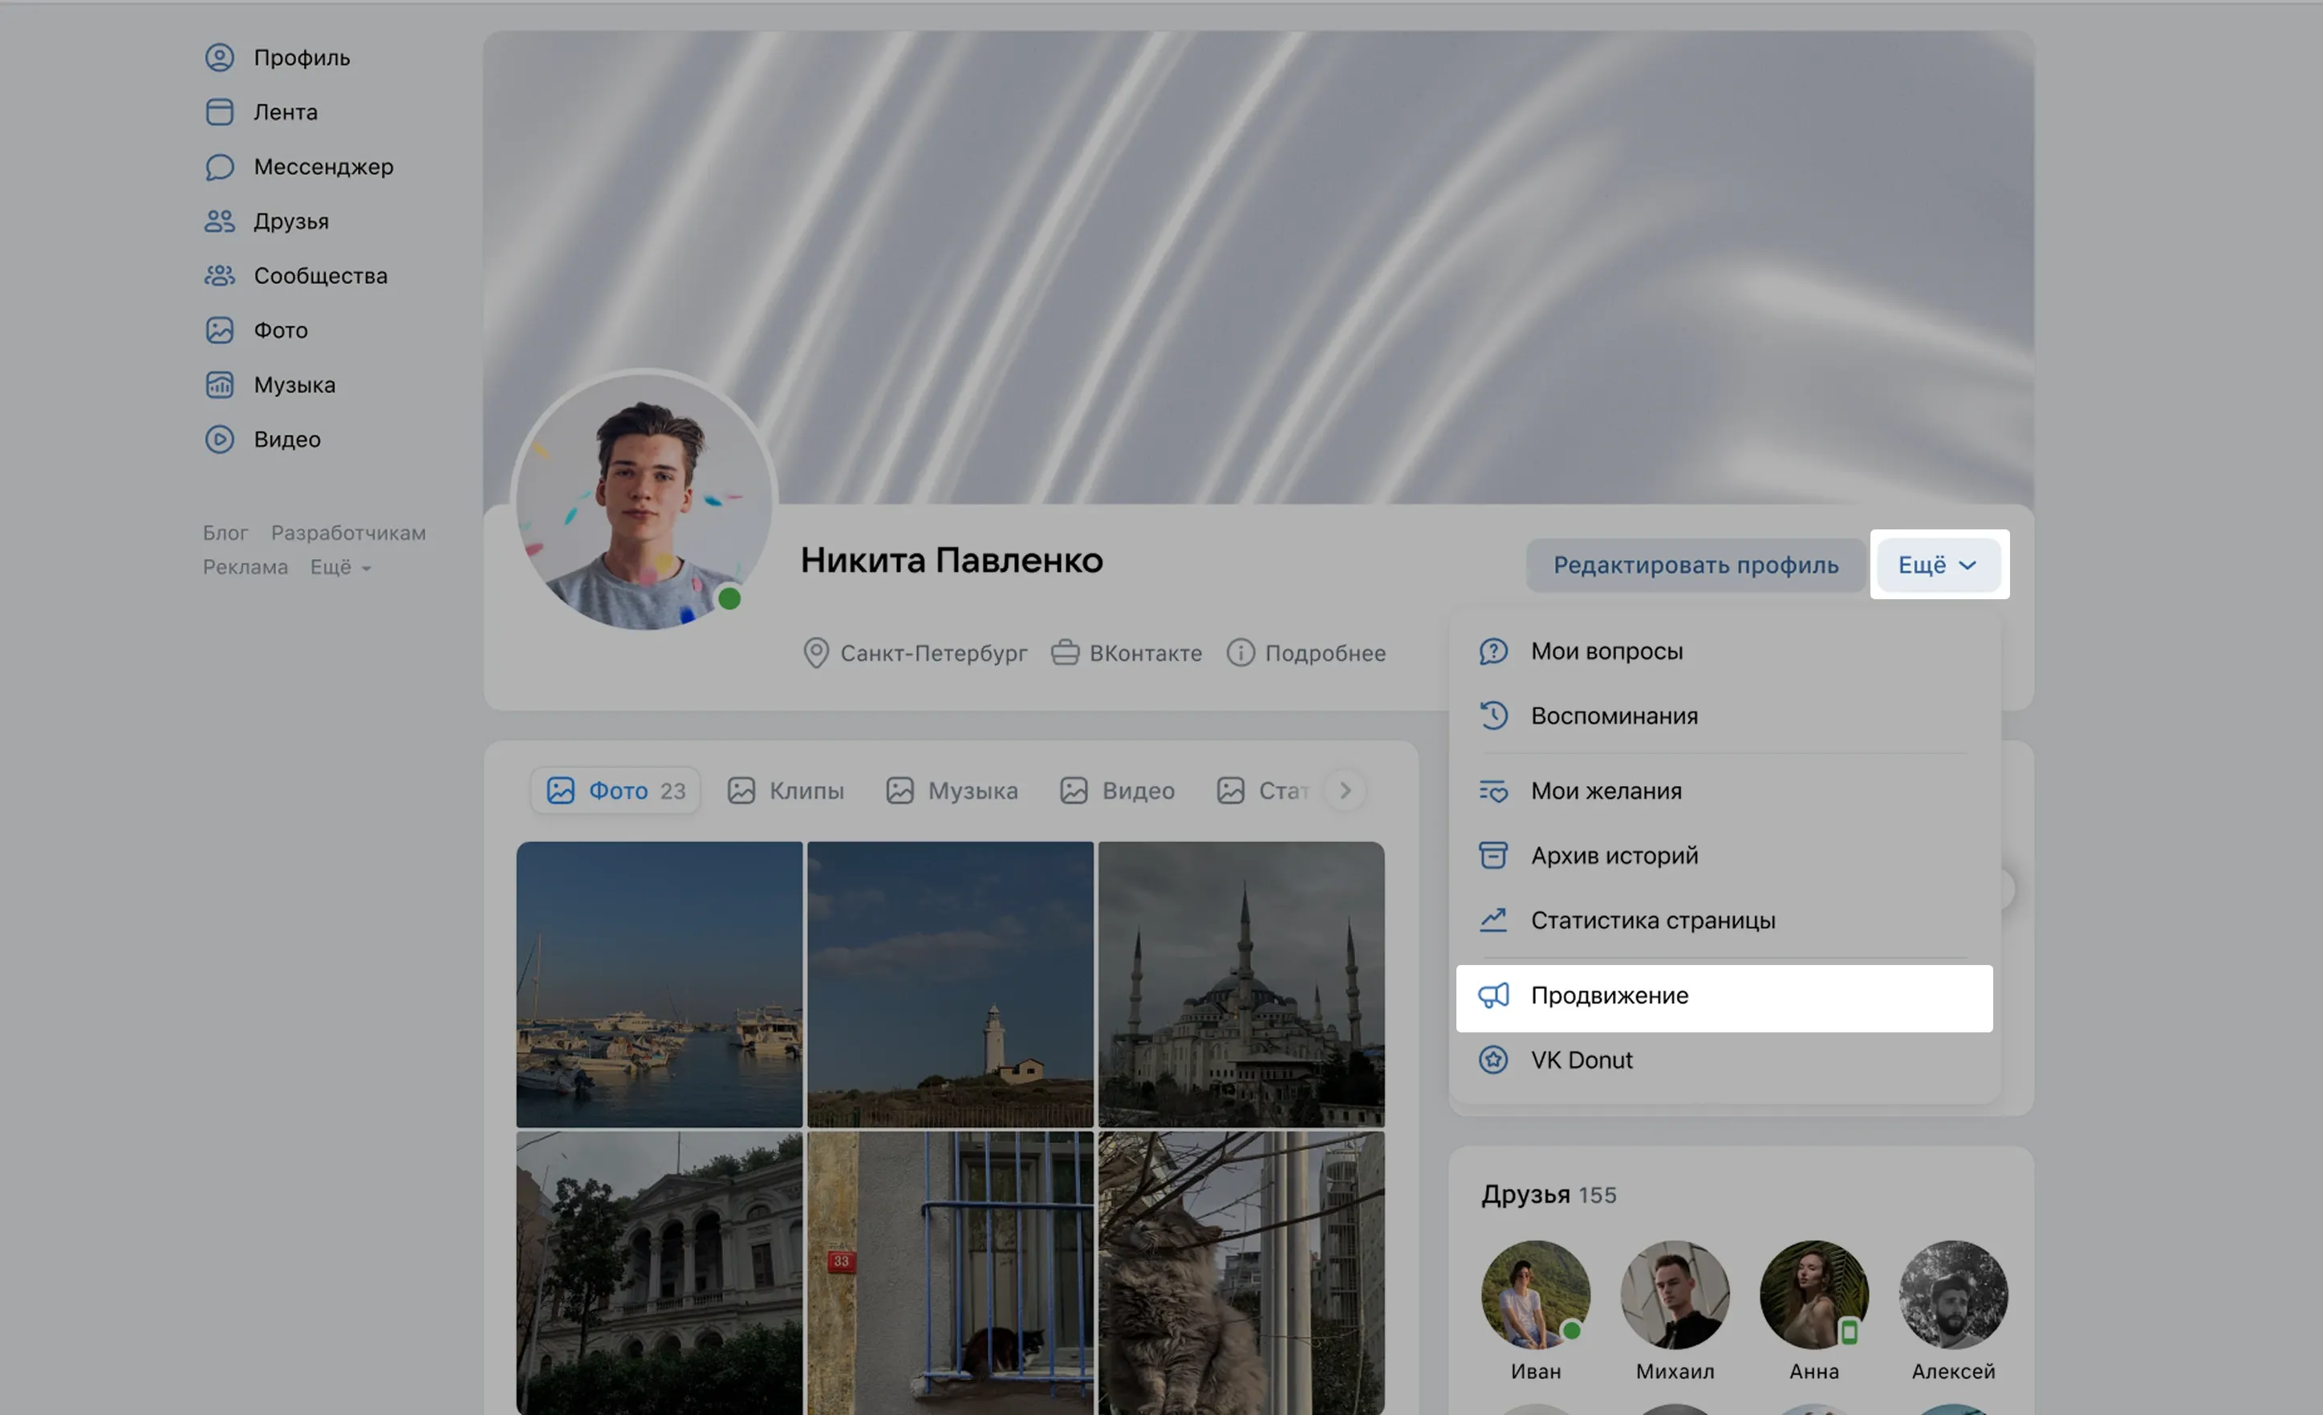This screenshot has width=2323, height=1415.
Task: Open the Мессенджер sidebar link
Action: click(323, 167)
